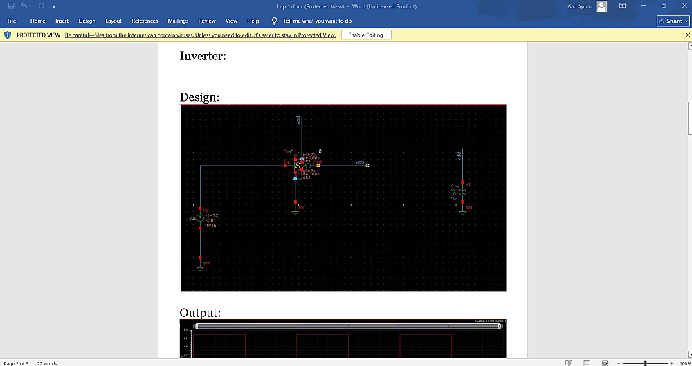The width and height of the screenshot is (692, 366).
Task: Close the Protected View message bar
Action: pyautogui.click(x=688, y=35)
